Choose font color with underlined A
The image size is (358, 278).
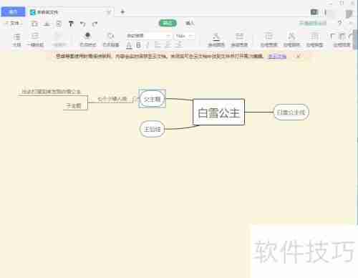129,45
